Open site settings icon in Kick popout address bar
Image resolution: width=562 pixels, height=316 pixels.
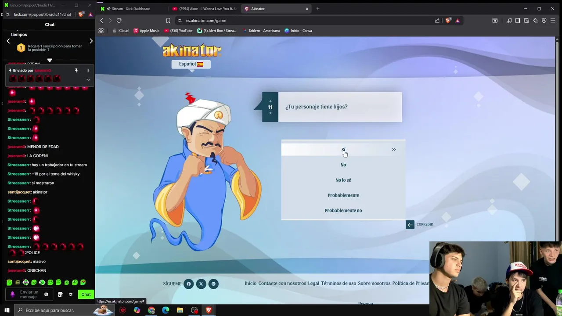pos(7,14)
